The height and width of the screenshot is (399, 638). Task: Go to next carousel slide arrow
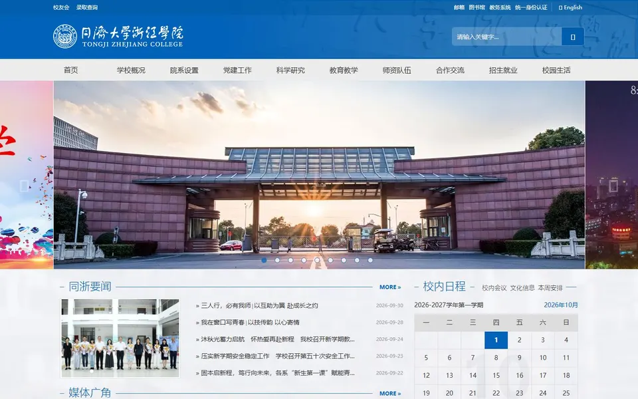(613, 186)
